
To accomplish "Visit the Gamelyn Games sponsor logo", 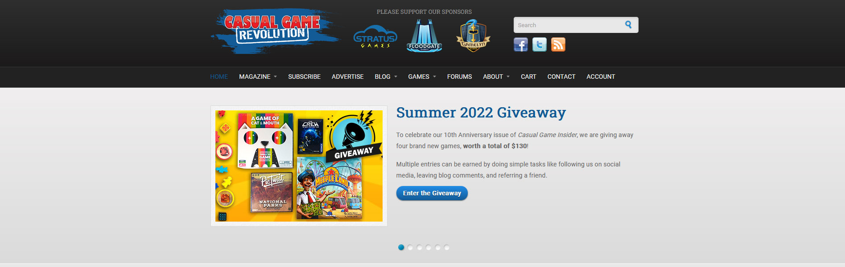I will click(473, 36).
